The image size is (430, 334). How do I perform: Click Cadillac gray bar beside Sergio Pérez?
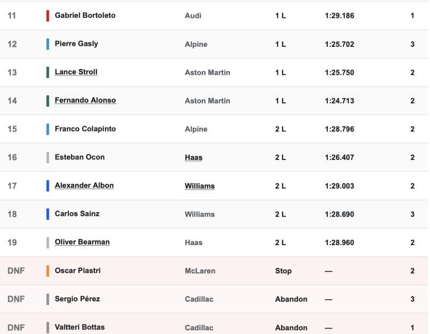click(48, 299)
